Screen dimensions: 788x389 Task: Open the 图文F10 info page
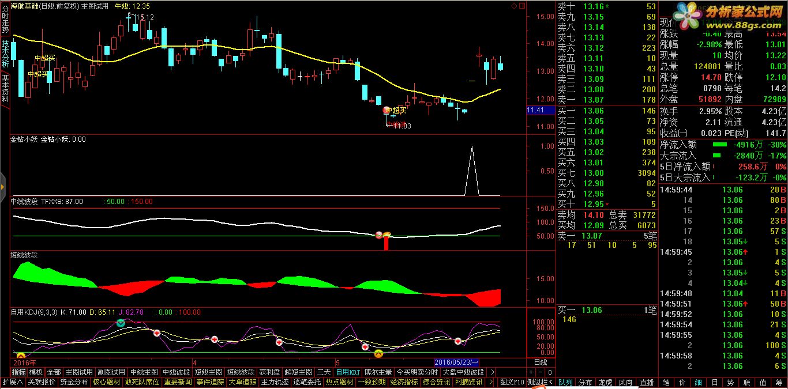tap(512, 382)
